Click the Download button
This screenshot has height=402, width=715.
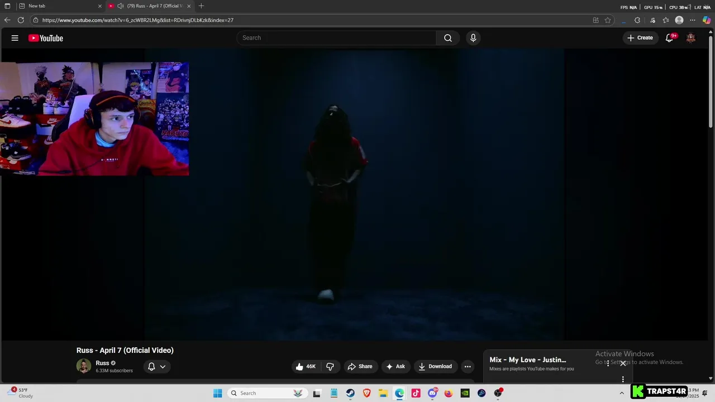coord(435,366)
